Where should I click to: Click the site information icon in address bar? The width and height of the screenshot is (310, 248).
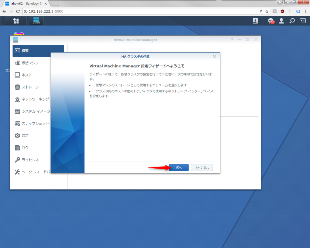coord(26,12)
